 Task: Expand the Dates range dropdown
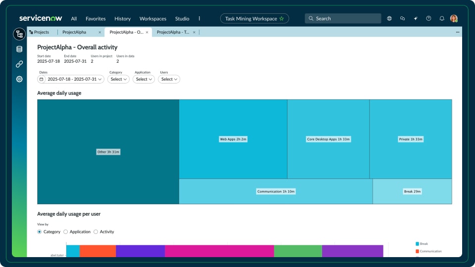(x=71, y=79)
